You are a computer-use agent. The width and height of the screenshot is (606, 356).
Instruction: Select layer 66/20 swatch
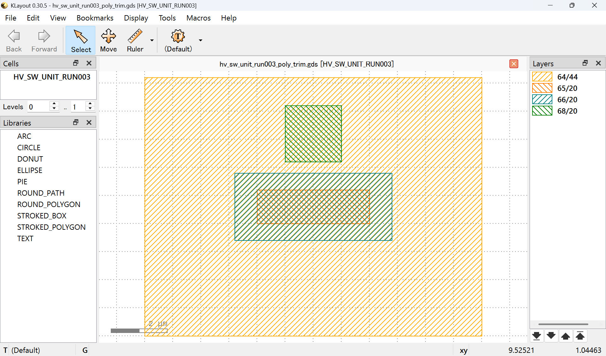coord(542,99)
